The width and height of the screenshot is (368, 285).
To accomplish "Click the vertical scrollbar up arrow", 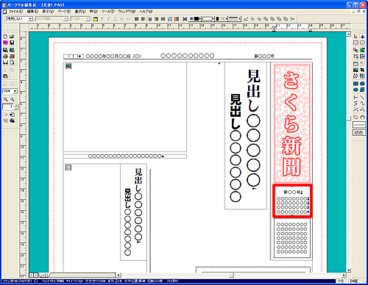I will click(349, 35).
